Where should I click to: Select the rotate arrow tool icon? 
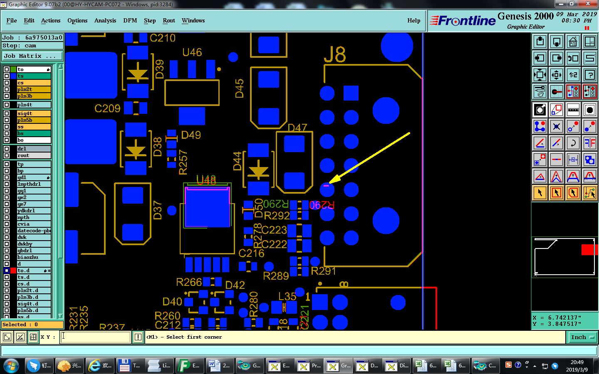(x=573, y=143)
